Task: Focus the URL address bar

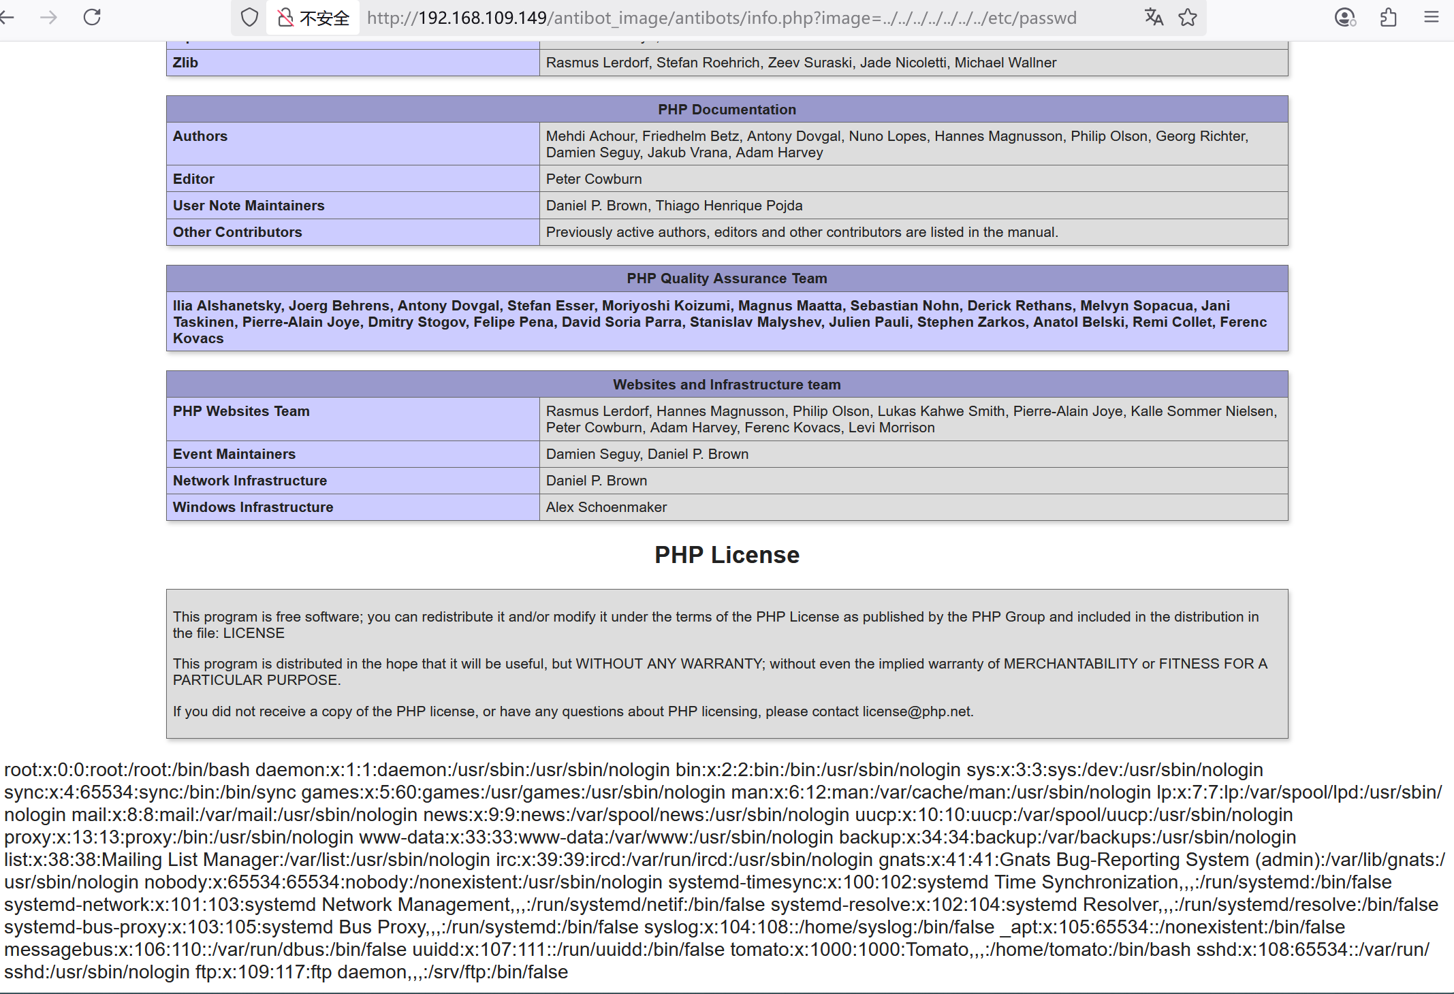Action: point(722,18)
